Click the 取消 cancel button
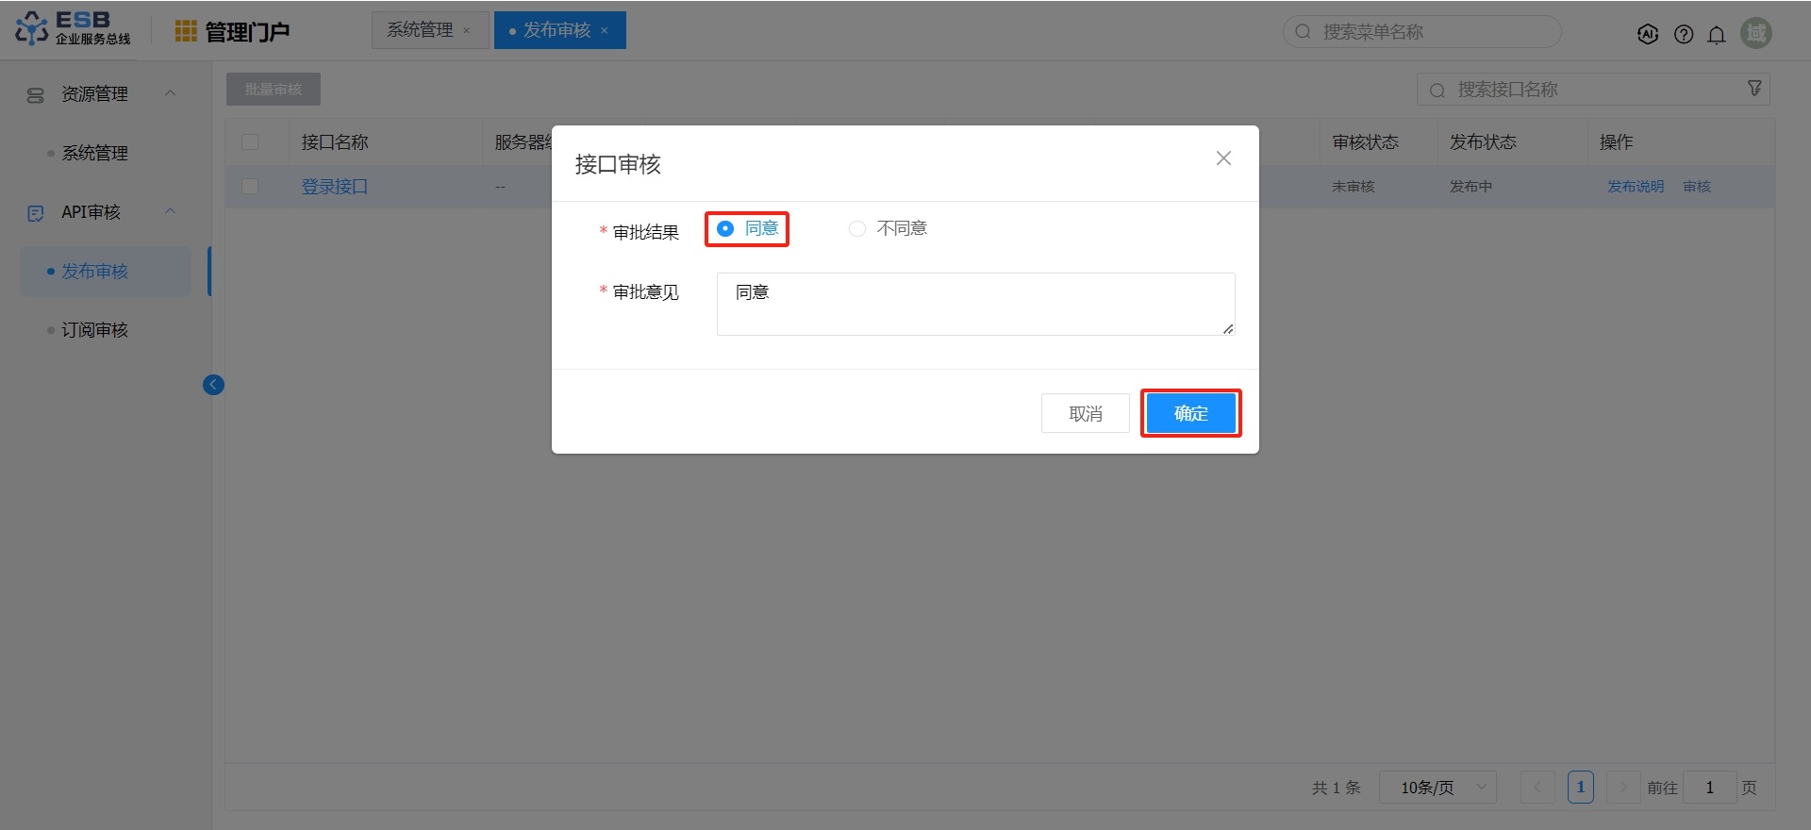This screenshot has width=1811, height=830. click(x=1085, y=413)
